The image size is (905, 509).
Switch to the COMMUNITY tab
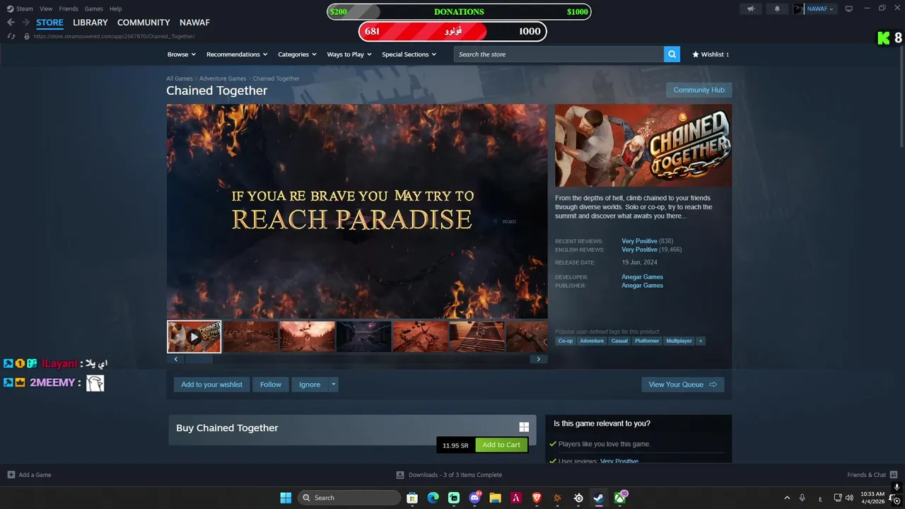(x=144, y=23)
